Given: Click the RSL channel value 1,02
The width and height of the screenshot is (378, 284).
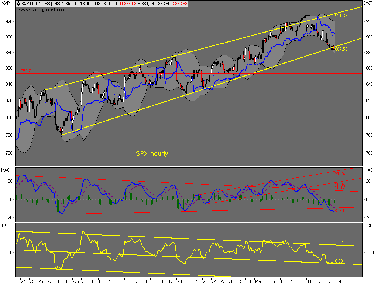Looking at the screenshot, I should 339,243.
